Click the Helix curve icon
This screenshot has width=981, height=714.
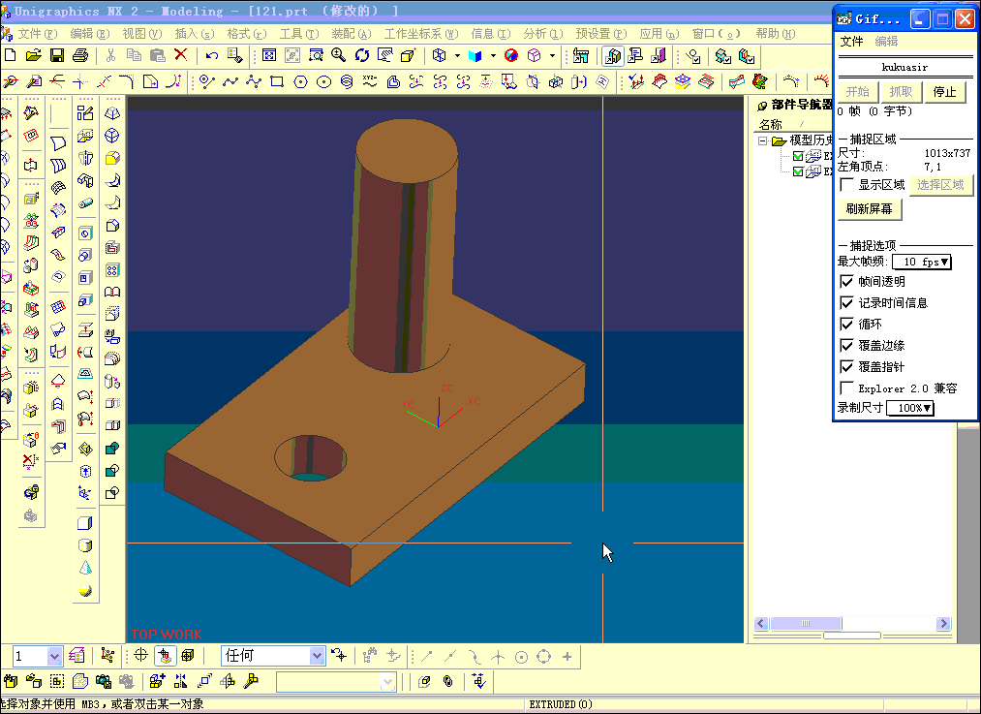pyautogui.click(x=347, y=82)
